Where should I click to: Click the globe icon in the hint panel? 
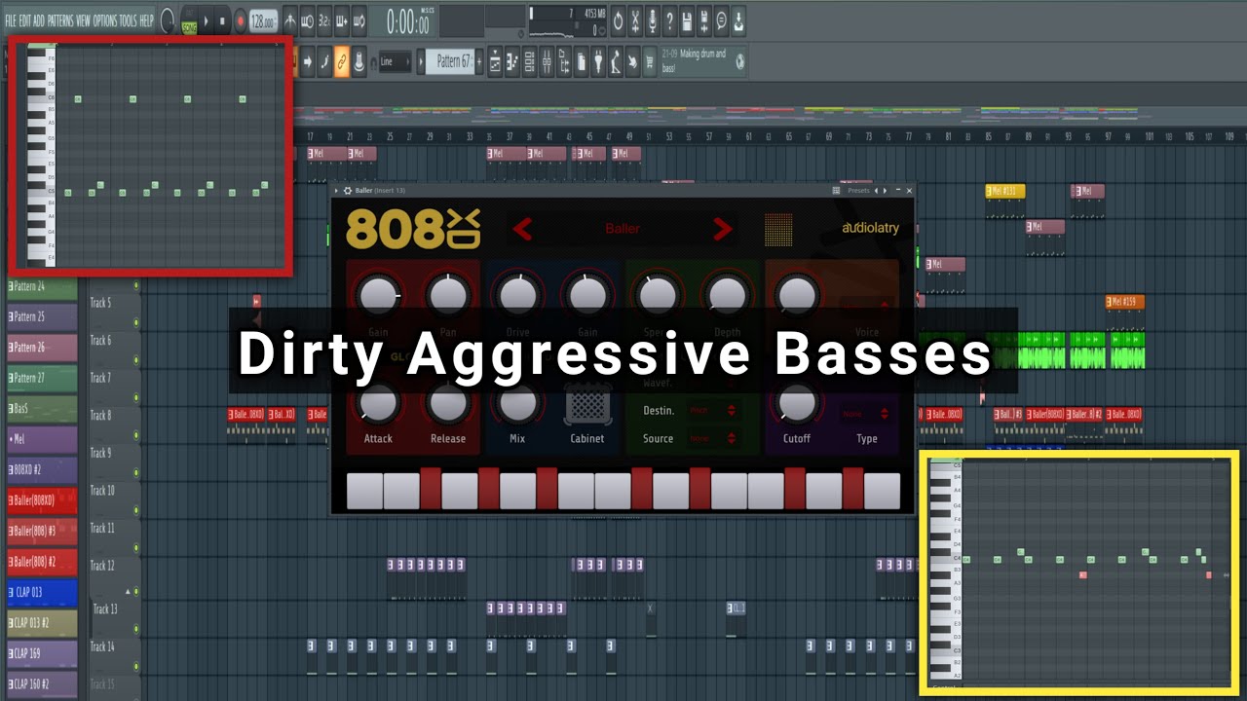(x=740, y=61)
